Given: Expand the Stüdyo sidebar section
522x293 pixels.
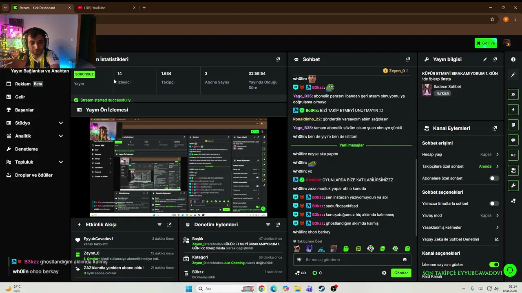Looking at the screenshot, I should (61, 123).
